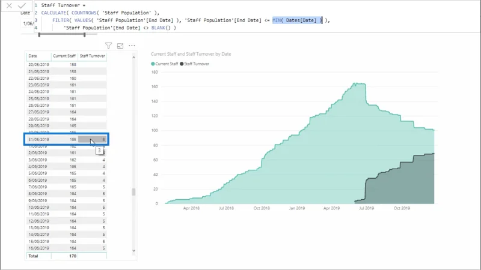This screenshot has width=481, height=270.
Task: Click the Oct 2019 axis label
Action: [x=402, y=208]
